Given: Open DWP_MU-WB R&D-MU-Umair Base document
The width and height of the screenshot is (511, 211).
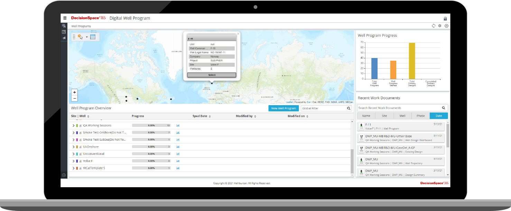Looking at the screenshot, I should pos(401,138).
